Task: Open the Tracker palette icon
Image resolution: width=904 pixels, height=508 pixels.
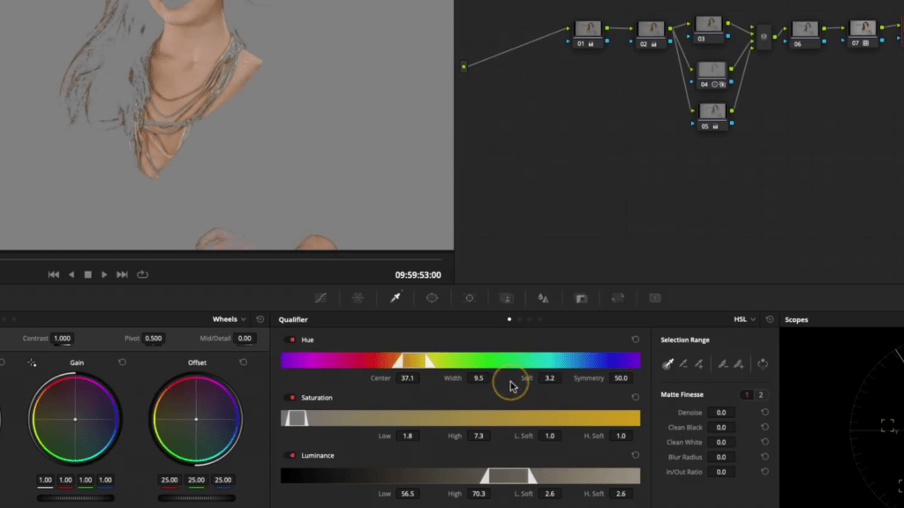Action: (x=470, y=298)
